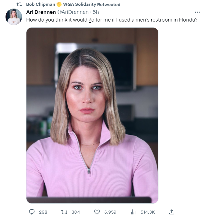Image resolution: width=202 pixels, height=218 pixels.
Task: Click the small retweeted arrows icon at top
Action: (x=19, y=5)
